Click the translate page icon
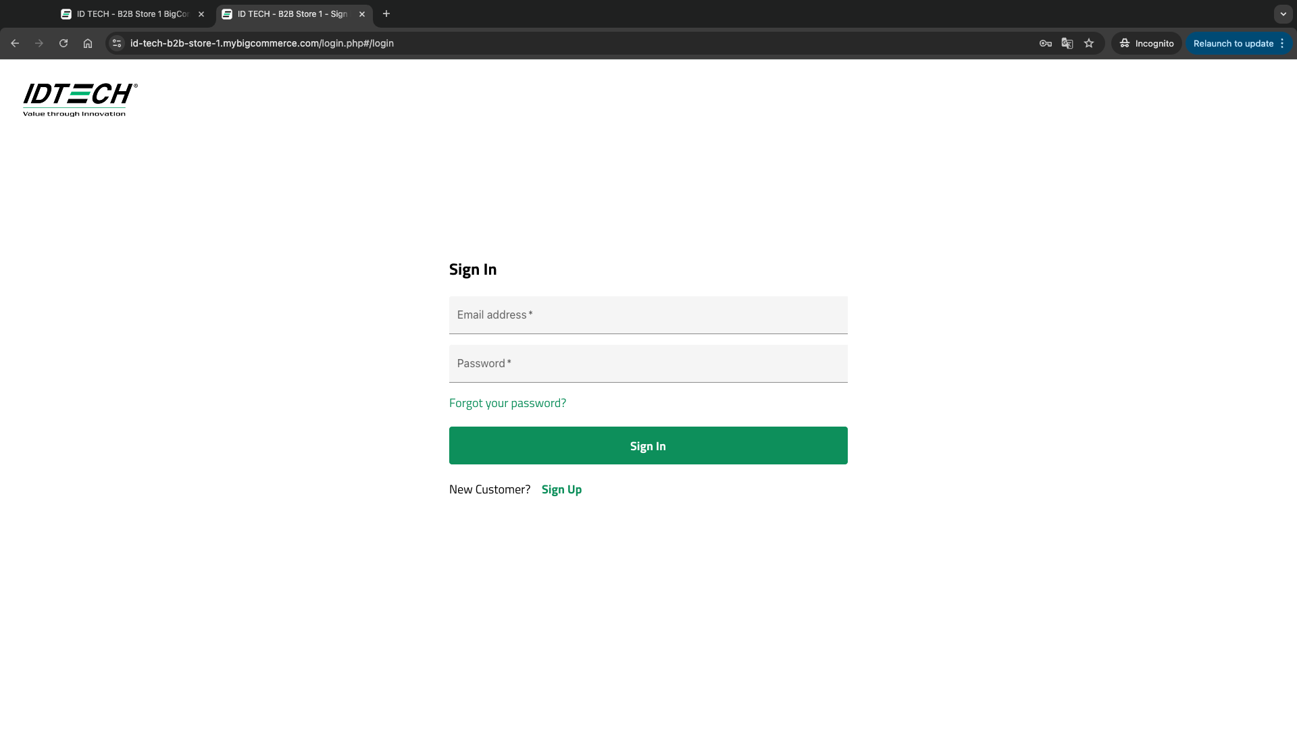The width and height of the screenshot is (1297, 729). point(1067,43)
